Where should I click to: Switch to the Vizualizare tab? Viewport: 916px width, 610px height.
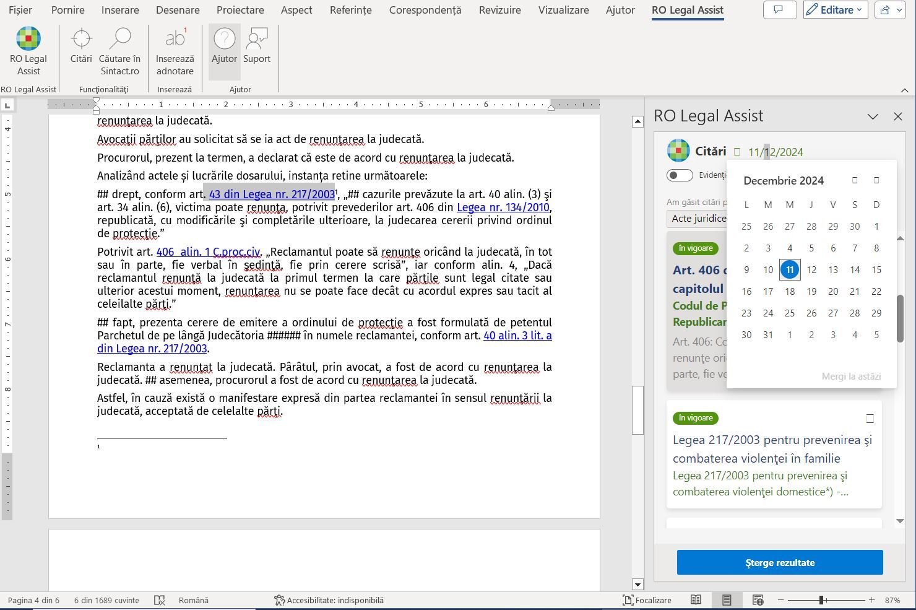coord(564,10)
